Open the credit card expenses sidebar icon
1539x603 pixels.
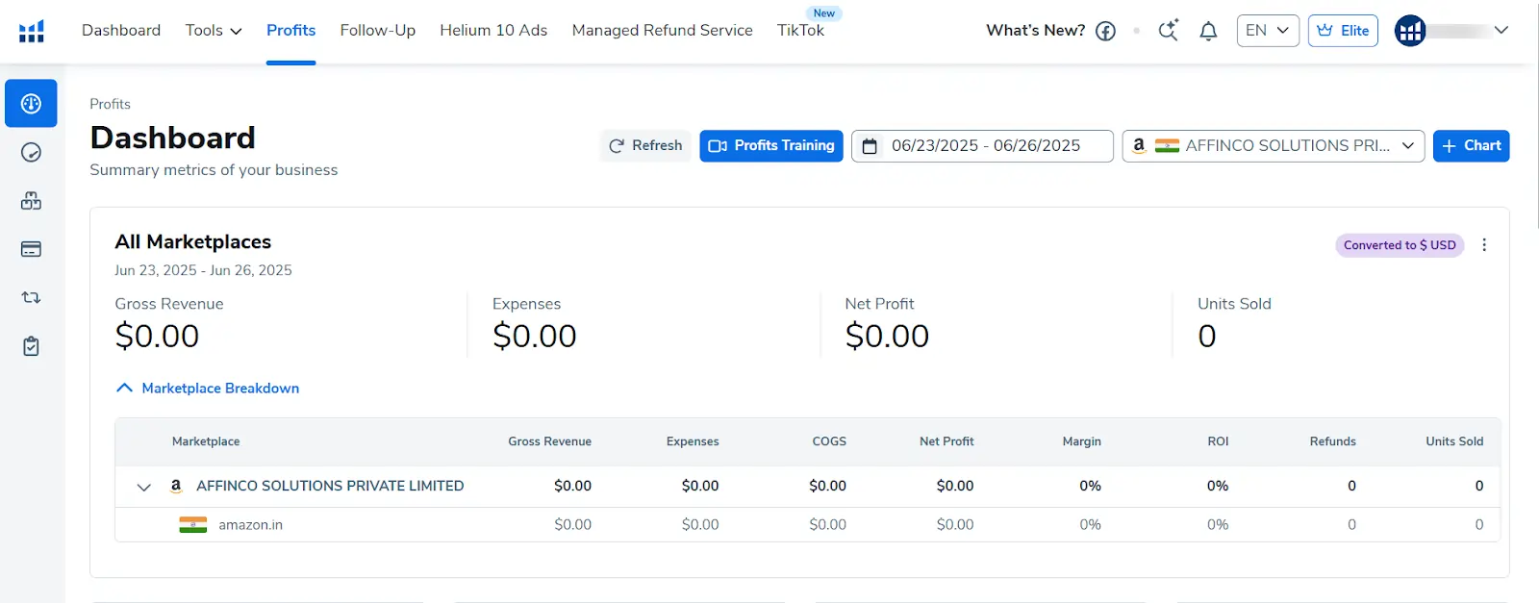31,249
